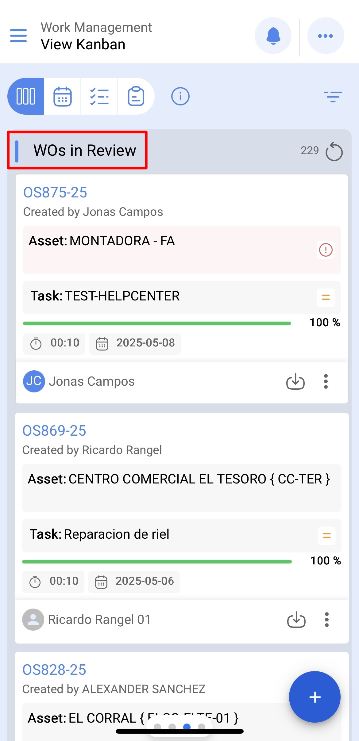This screenshot has height=741, width=359.
Task: Open work order OS875-25
Action: click(x=55, y=193)
